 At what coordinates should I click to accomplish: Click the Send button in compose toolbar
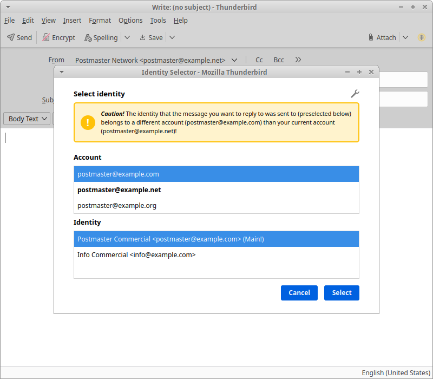click(19, 37)
